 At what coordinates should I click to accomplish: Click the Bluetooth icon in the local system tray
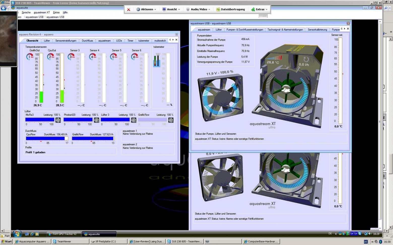pos(380,241)
